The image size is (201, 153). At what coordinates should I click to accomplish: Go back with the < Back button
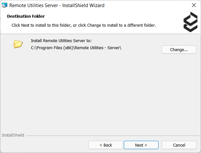(x=106, y=145)
